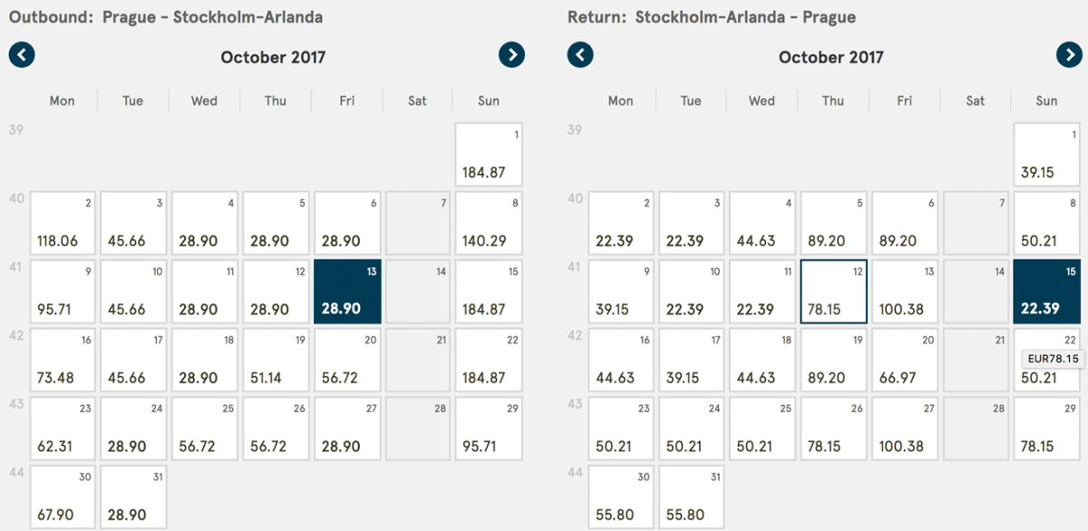Choose return October 12 fare 78.15
Image resolution: width=1088 pixels, height=531 pixels.
(x=833, y=291)
